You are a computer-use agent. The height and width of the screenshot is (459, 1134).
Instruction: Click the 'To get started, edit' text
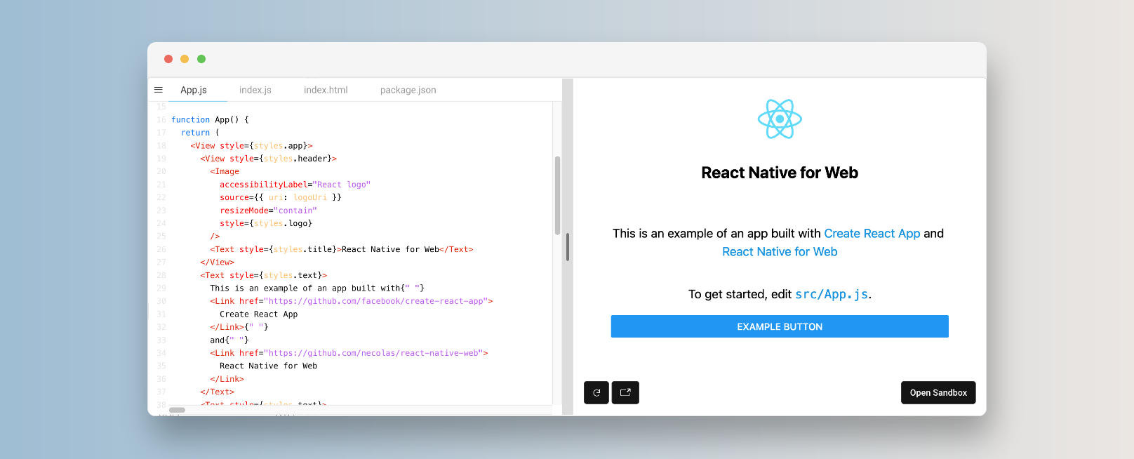740,295
